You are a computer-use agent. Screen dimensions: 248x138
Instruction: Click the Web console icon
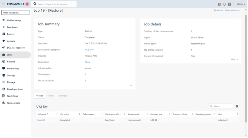(x=4, y=103)
